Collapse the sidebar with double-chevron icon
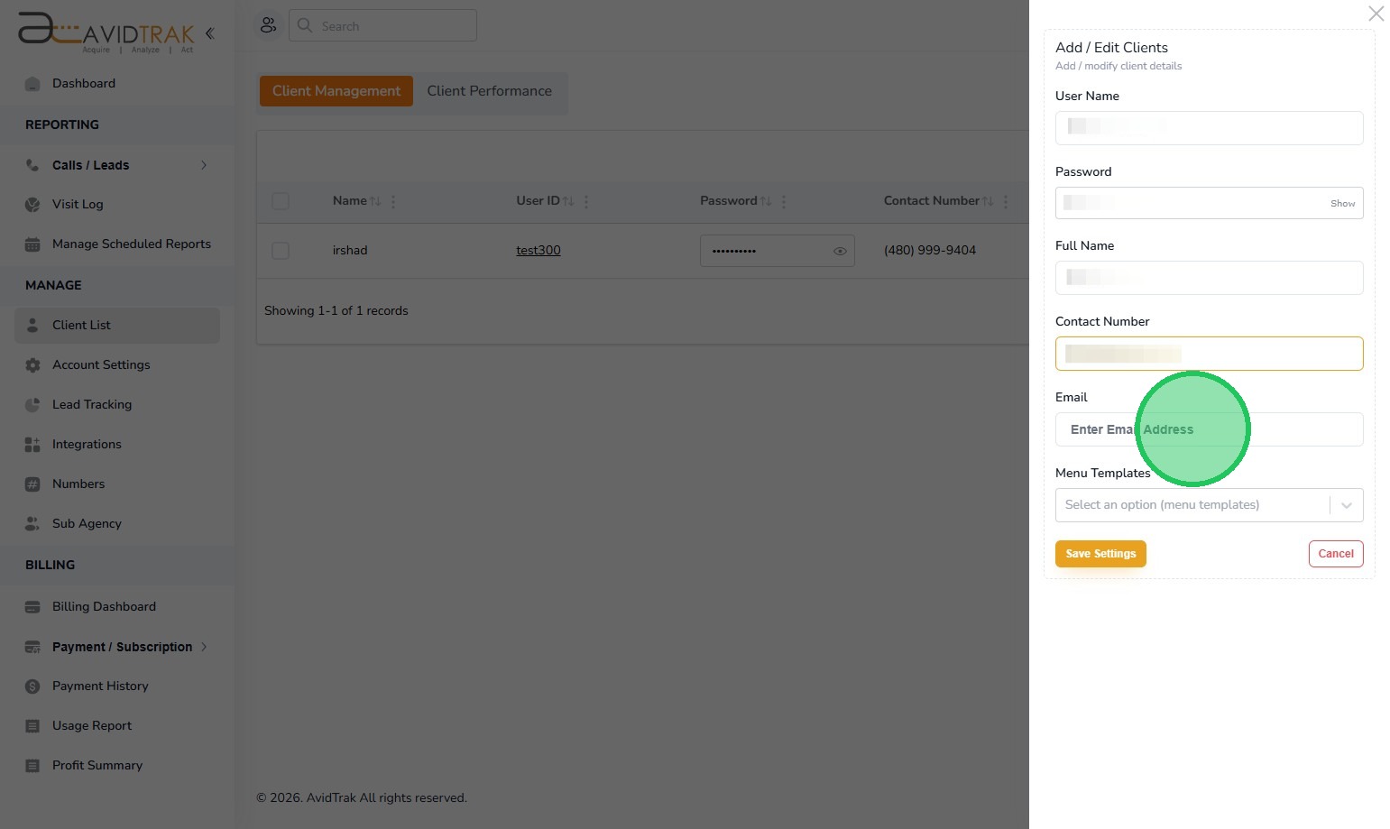Screen dimensions: 1390x829 [x=209, y=34]
